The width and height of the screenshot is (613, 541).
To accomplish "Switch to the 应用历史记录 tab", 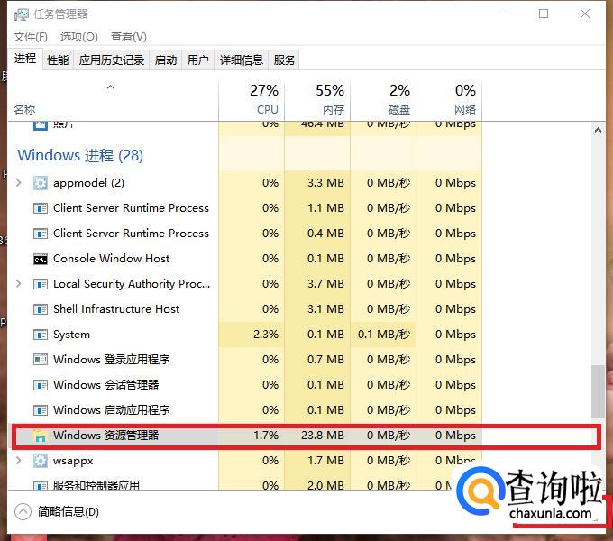I will (x=112, y=60).
